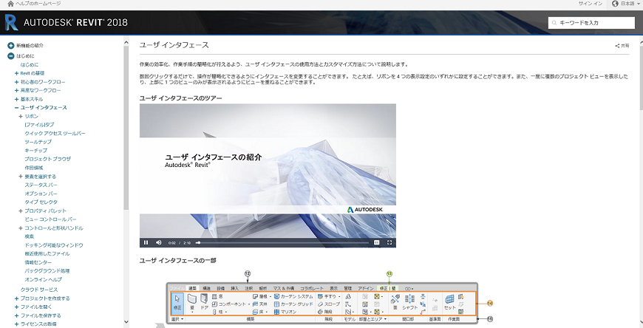
Task: Click the 屋根 roof icon in ribbon illustration
Action: point(255,296)
